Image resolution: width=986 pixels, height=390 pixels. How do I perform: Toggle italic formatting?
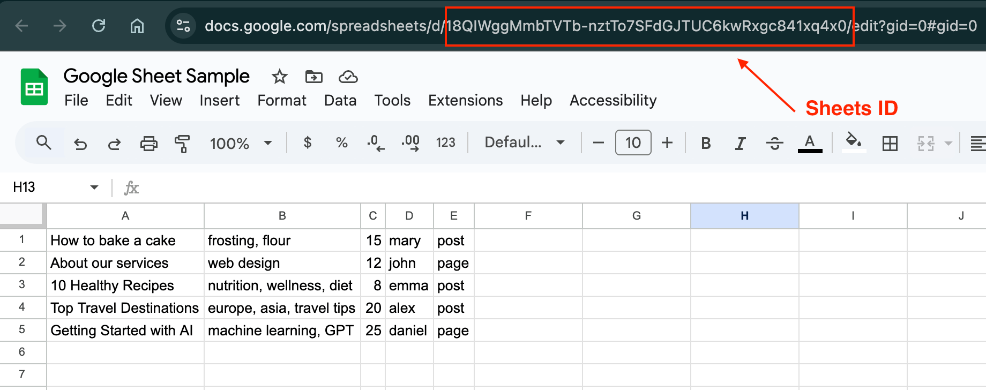click(740, 143)
